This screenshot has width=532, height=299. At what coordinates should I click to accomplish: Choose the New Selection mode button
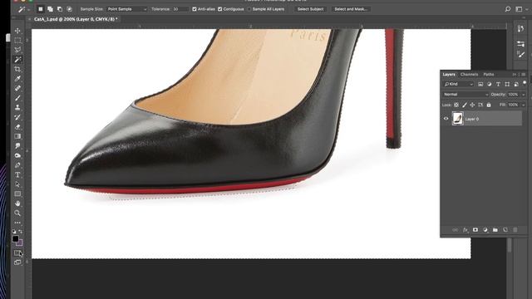40,9
